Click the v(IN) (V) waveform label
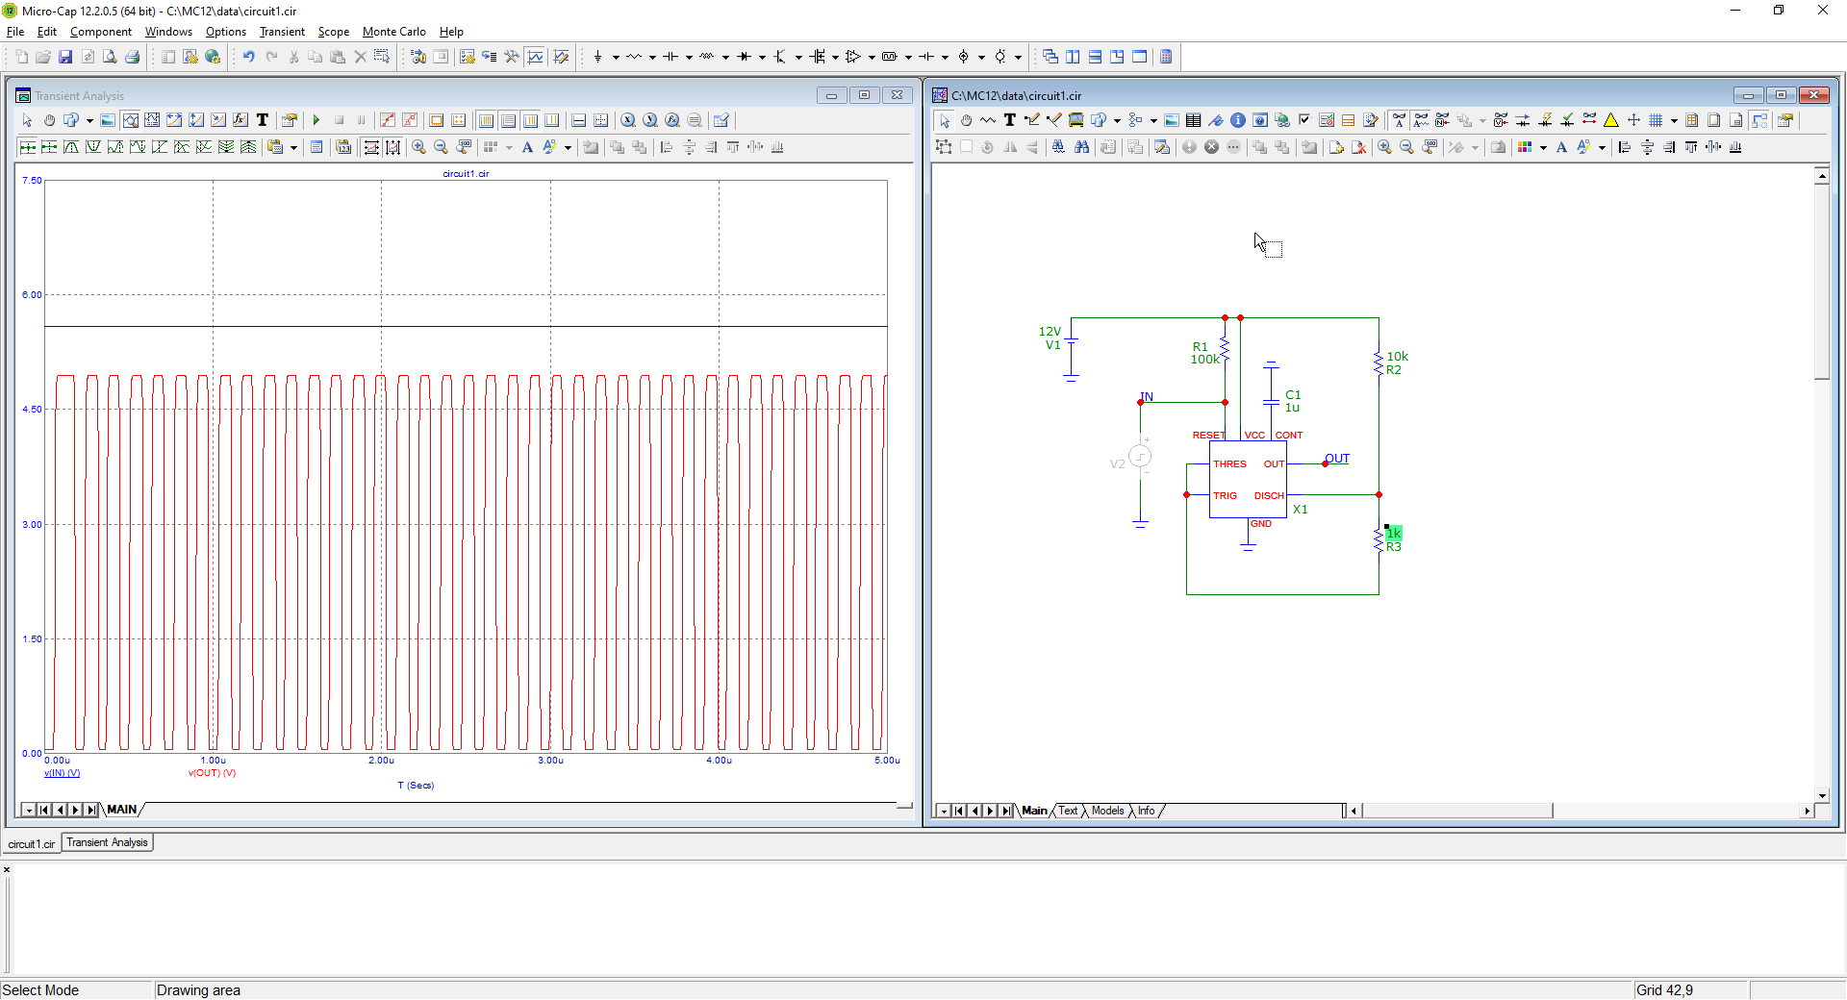The image size is (1847, 1000). coord(62,773)
